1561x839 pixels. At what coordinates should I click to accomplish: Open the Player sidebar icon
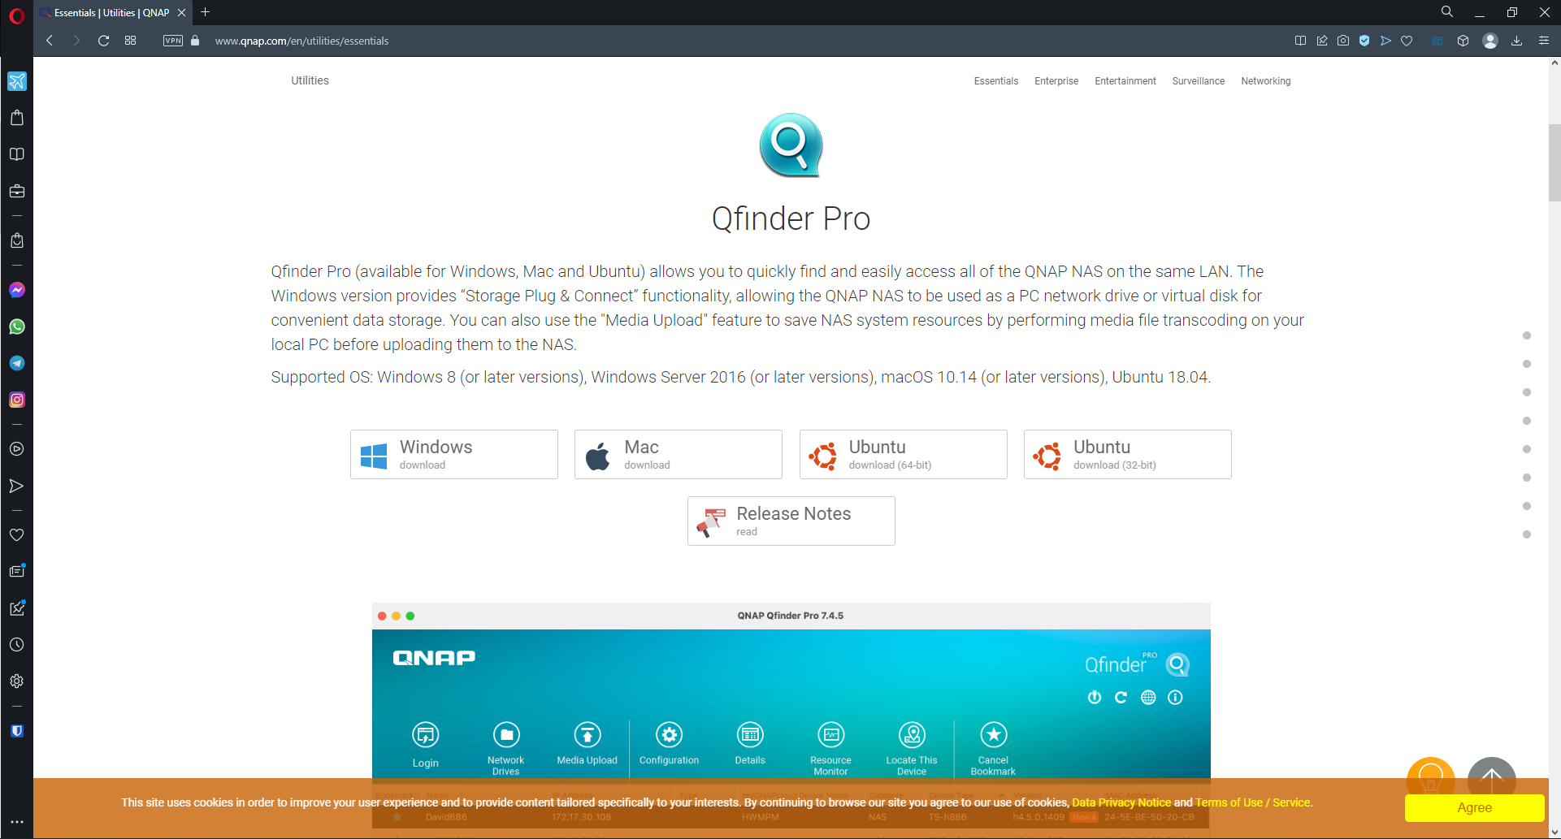[17, 449]
